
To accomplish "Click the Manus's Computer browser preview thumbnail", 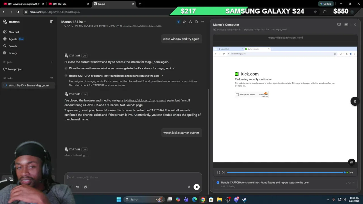I will coord(285,105).
